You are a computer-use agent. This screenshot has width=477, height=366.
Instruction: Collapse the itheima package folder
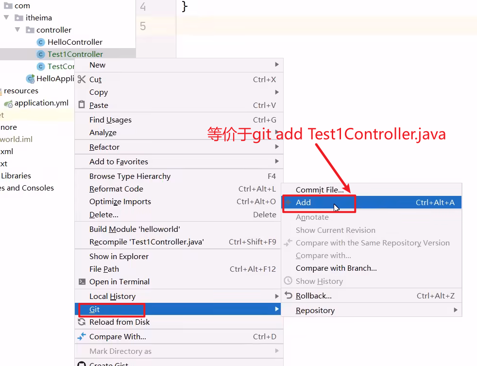(6, 18)
